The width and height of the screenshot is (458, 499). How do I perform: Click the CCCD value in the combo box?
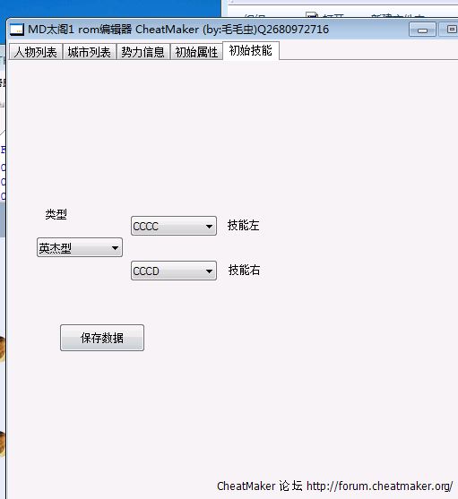click(146, 271)
